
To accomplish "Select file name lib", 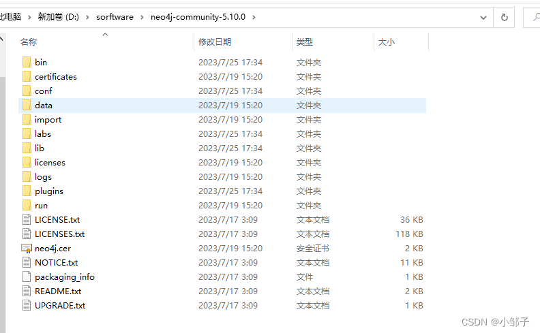I will click(40, 148).
